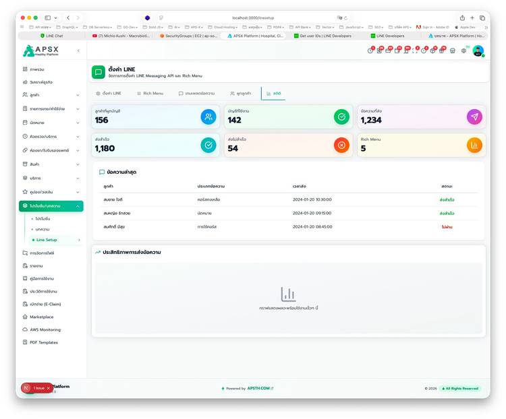This screenshot has width=506, height=419.
Task: Open Marketplace in the sidebar
Action: point(41,317)
